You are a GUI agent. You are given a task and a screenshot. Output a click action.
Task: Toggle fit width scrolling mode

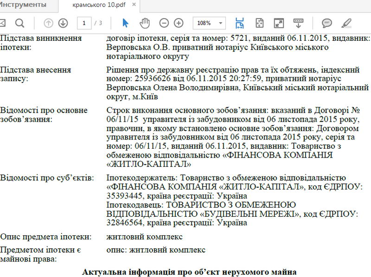click(x=239, y=23)
